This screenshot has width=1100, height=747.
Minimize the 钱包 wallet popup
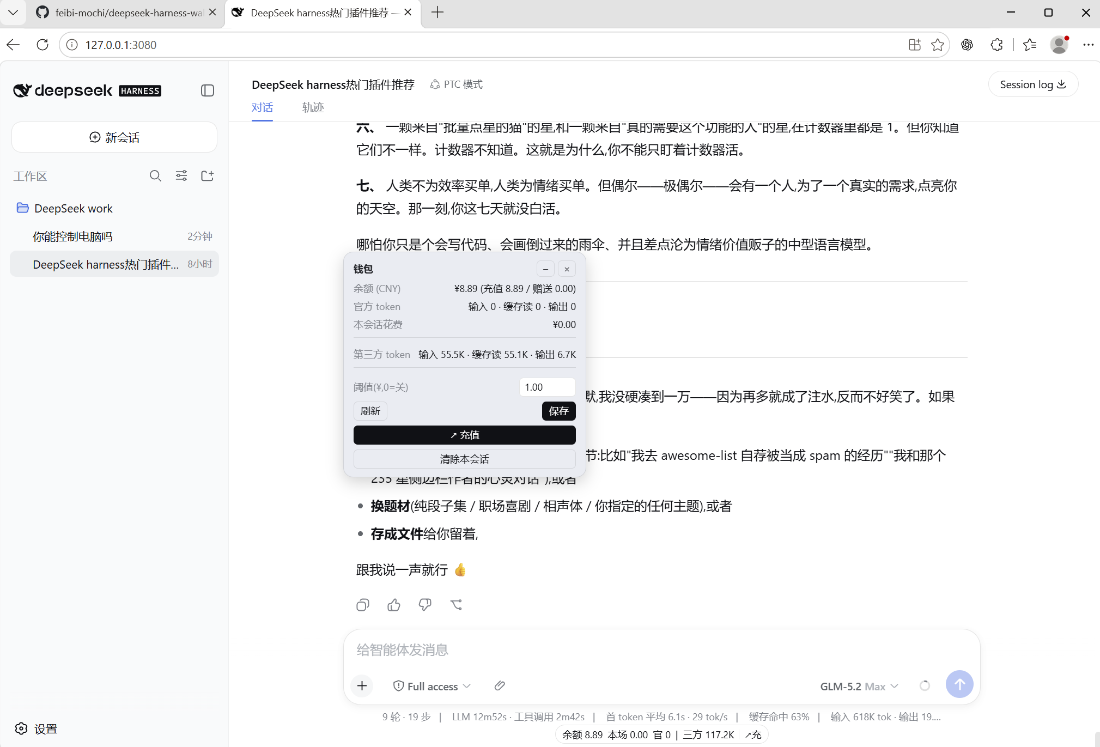[x=545, y=269]
